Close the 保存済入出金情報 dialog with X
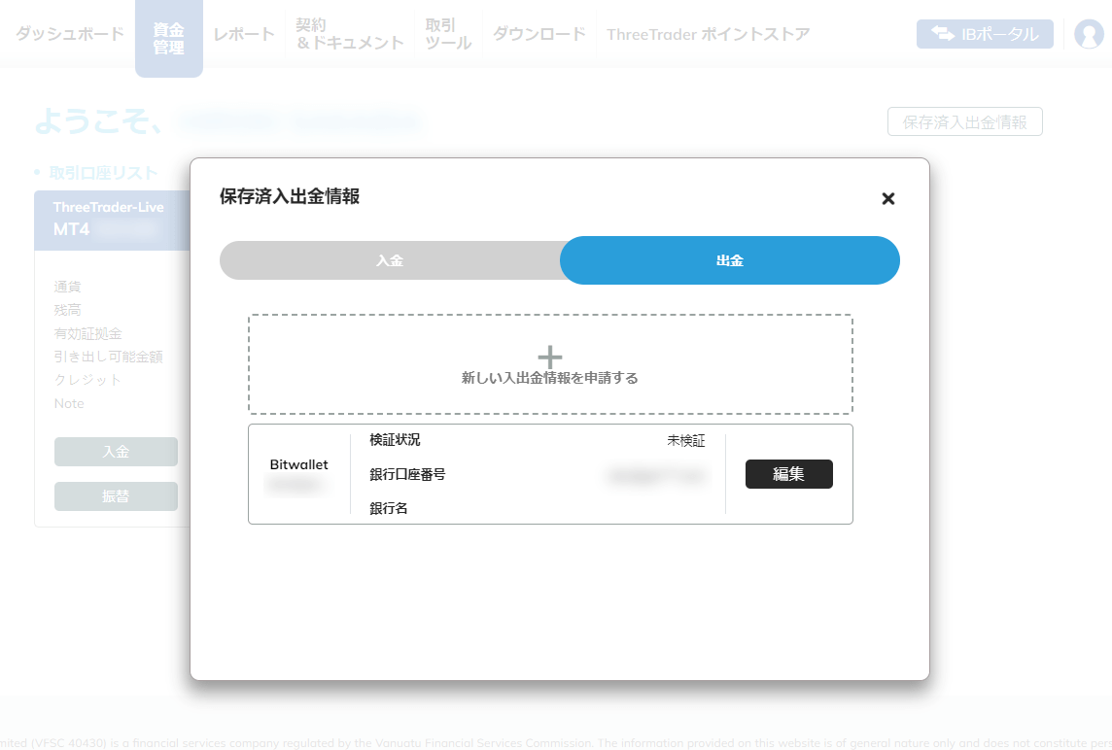The height and width of the screenshot is (750, 1112). 887,198
